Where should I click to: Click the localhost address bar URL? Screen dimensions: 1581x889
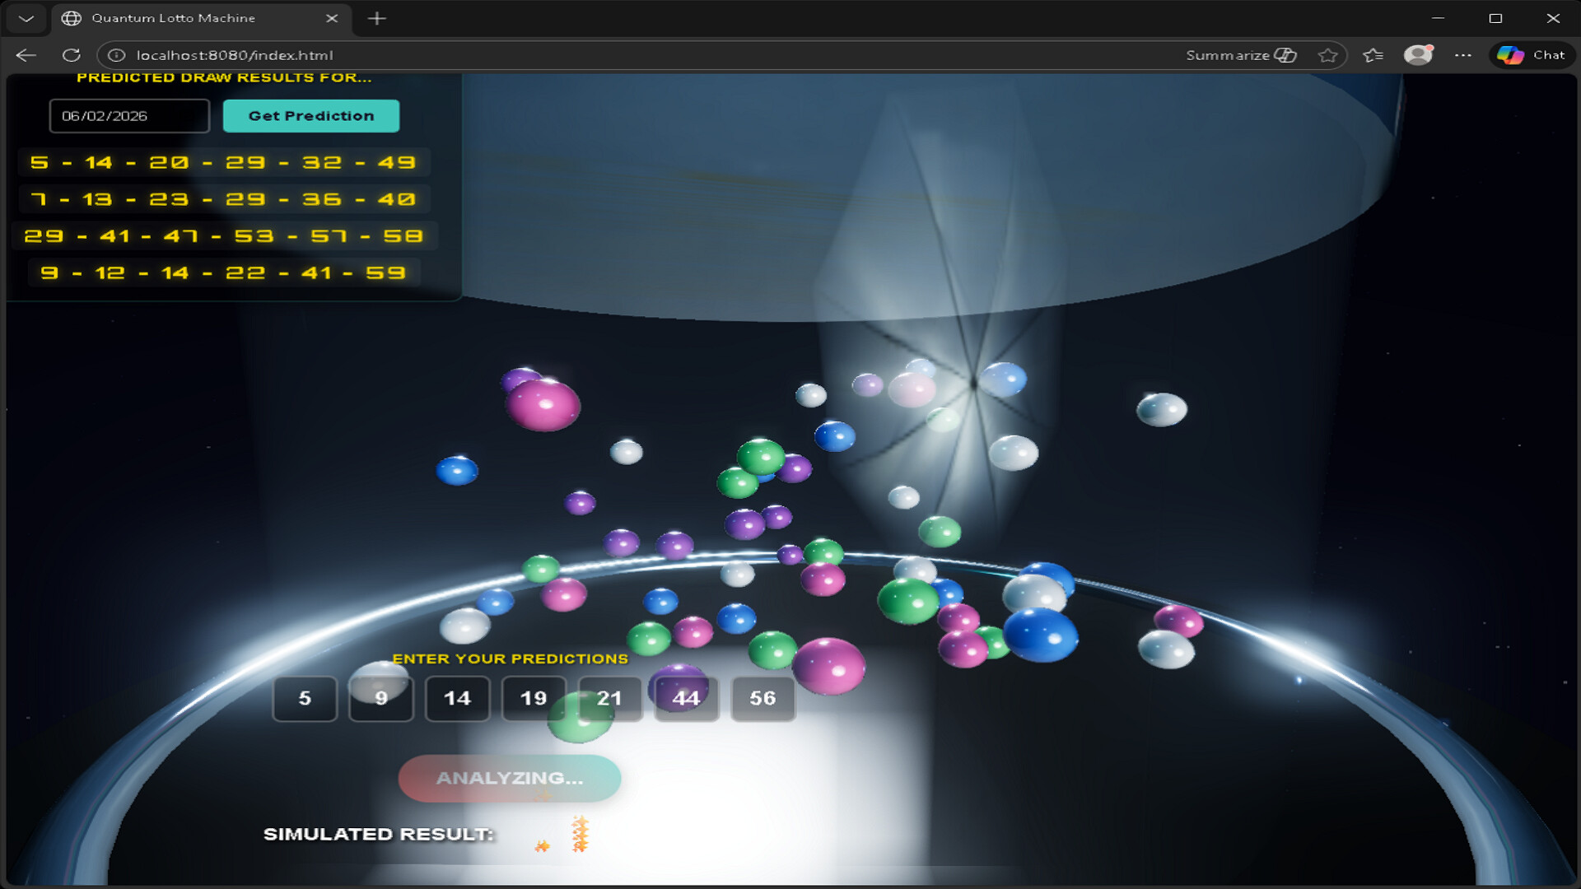235,55
